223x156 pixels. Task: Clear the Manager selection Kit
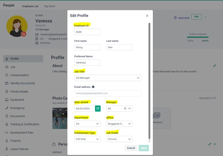coord(125,109)
